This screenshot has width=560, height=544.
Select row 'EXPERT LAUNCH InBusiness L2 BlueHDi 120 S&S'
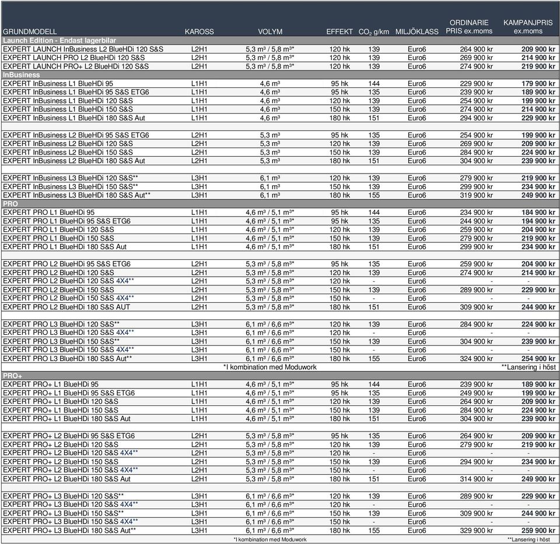[280, 49]
